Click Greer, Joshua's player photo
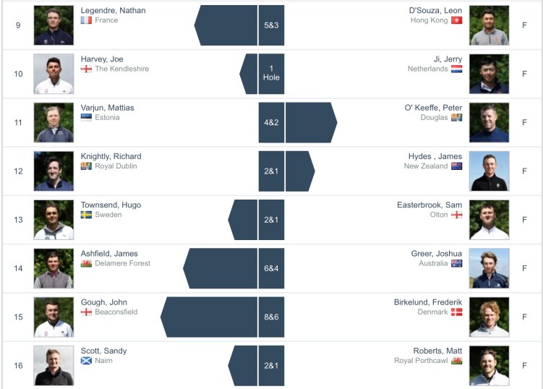 (489, 268)
